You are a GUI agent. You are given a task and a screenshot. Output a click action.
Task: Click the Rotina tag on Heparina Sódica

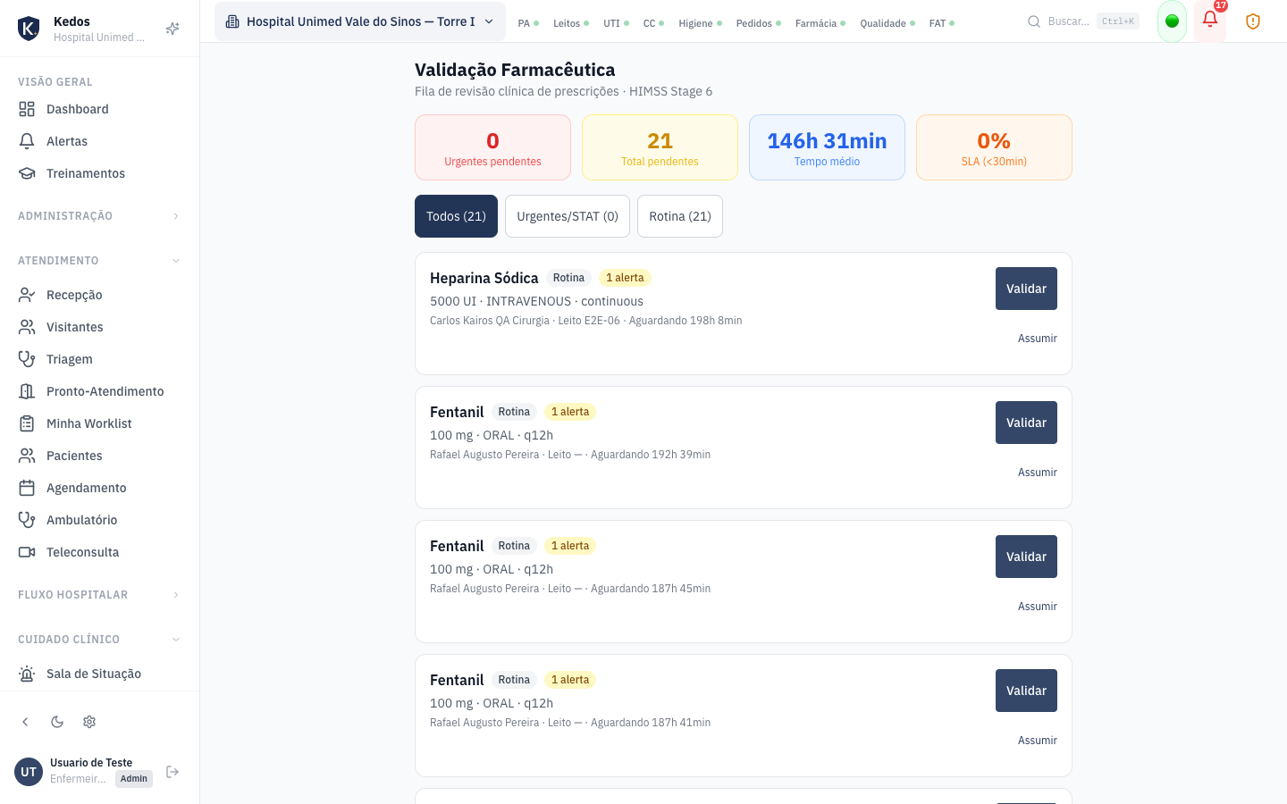(568, 278)
